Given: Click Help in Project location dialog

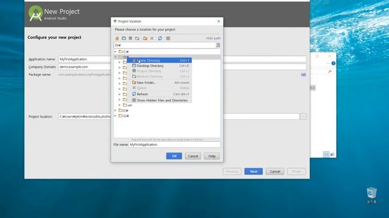Looking at the screenshot, I should (212, 156).
